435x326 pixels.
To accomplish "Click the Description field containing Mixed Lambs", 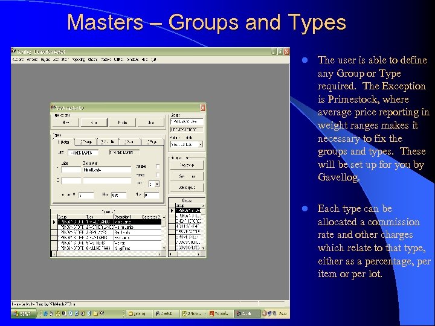I will coord(107,170).
